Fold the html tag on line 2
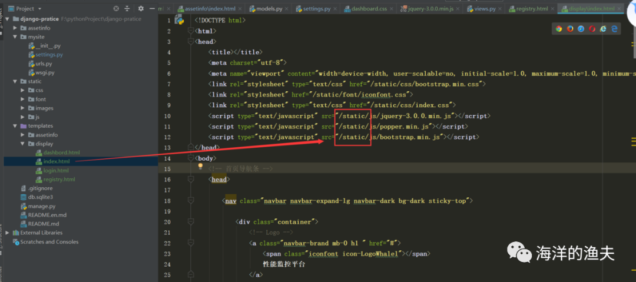This screenshot has height=282, width=636. 191,31
